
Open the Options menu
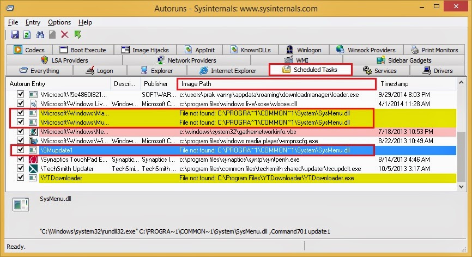point(59,22)
